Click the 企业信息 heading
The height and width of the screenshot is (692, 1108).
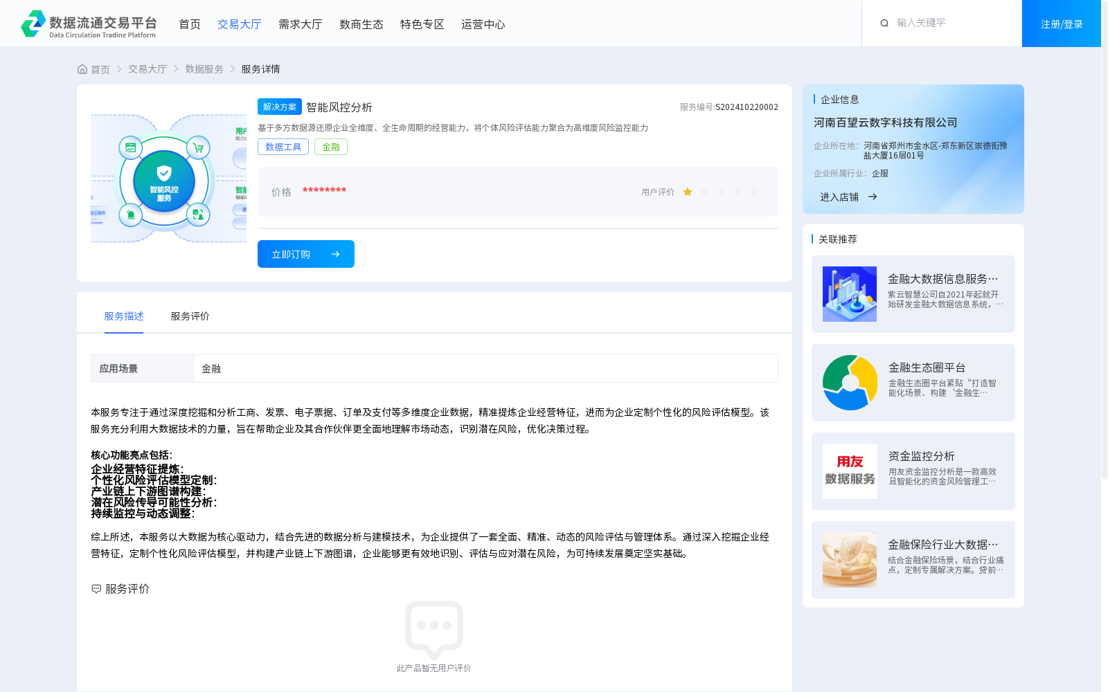840,100
